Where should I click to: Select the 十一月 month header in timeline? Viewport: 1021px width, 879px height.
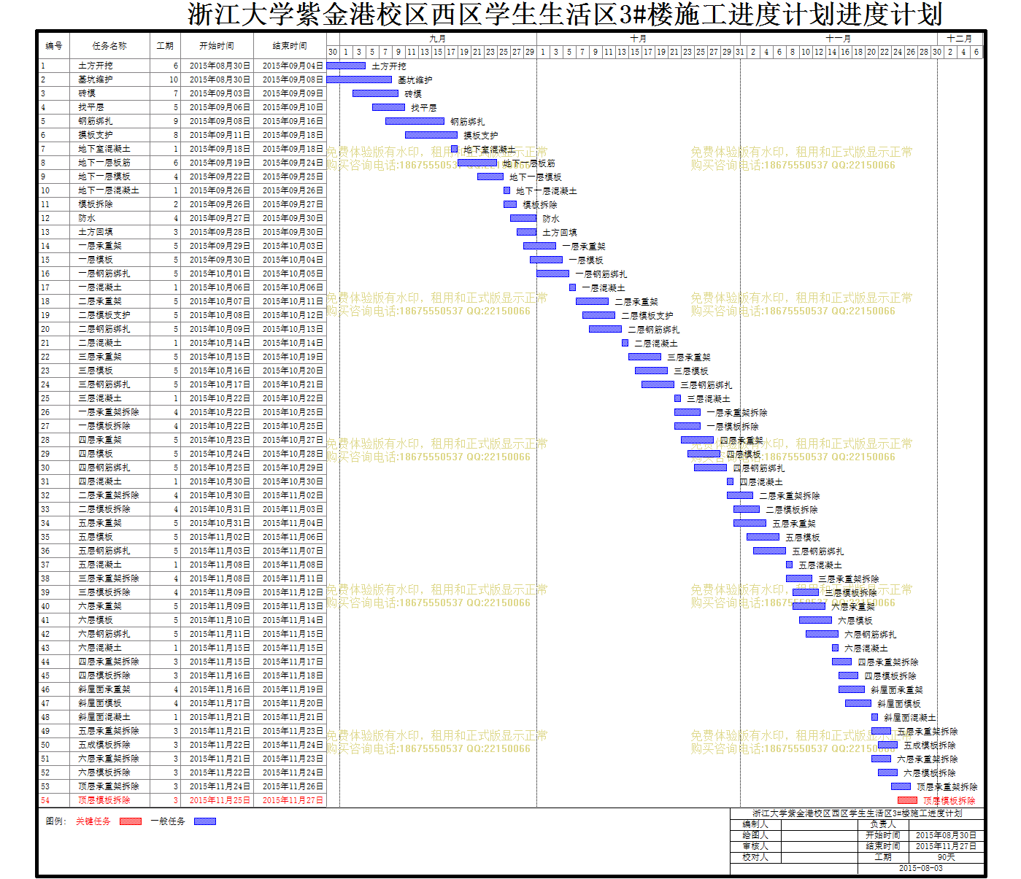pyautogui.click(x=839, y=39)
